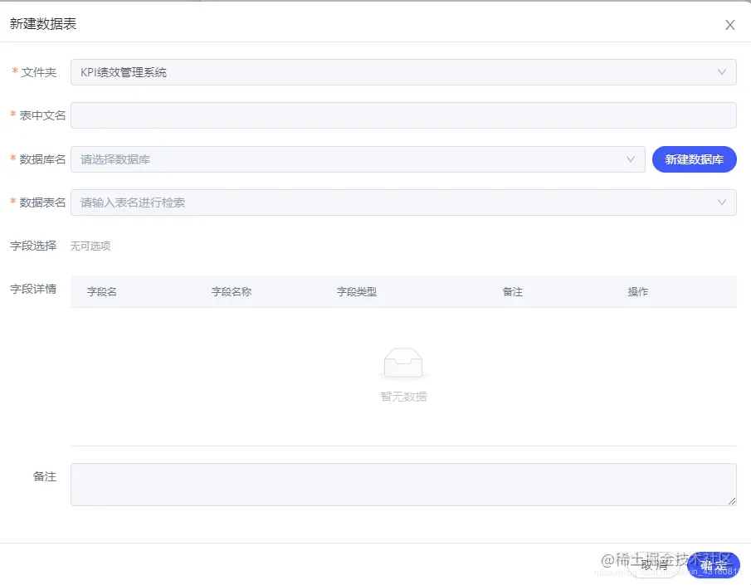Click the 字段类型 column header
751x585 pixels.
[x=358, y=291]
